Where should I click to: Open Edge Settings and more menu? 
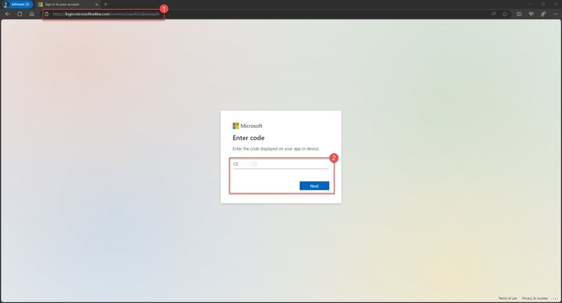[555, 14]
